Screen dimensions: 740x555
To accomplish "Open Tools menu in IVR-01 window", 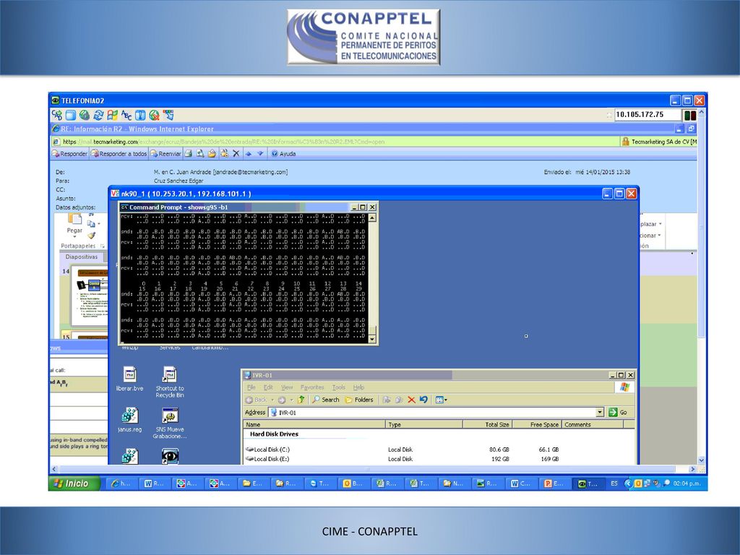I will pos(338,387).
